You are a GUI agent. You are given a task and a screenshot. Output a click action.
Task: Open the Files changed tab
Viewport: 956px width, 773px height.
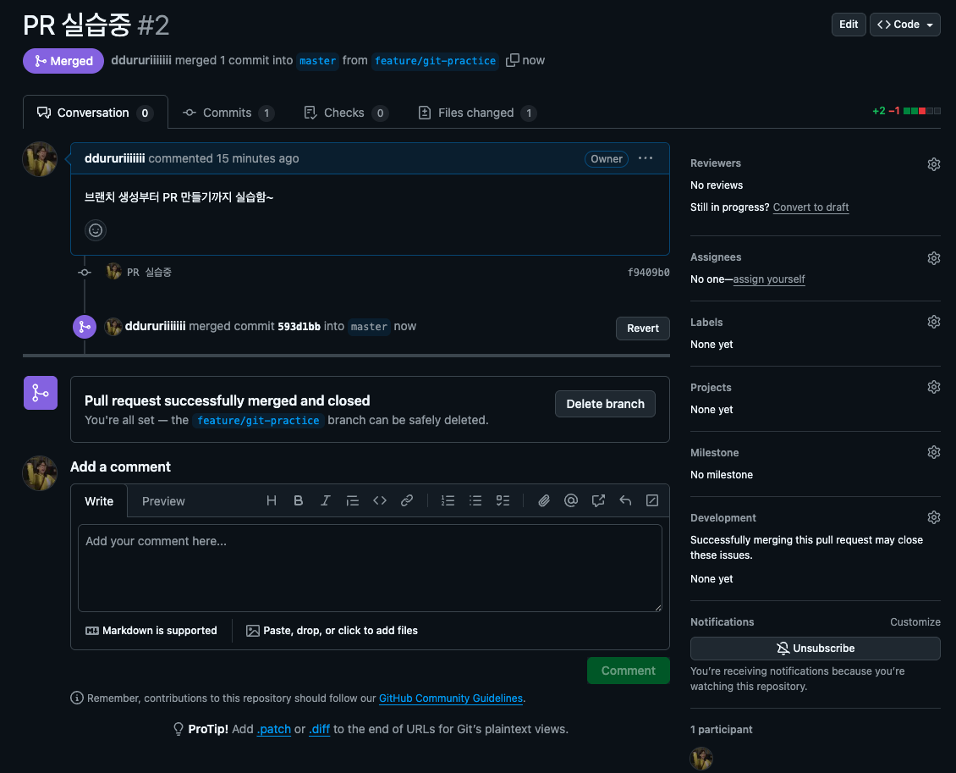(477, 113)
